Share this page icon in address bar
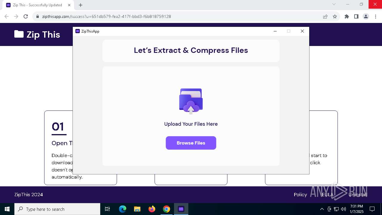This screenshot has width=382, height=215. pos(325,16)
